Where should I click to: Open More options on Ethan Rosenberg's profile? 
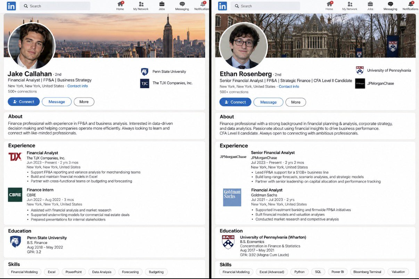coord(296,102)
